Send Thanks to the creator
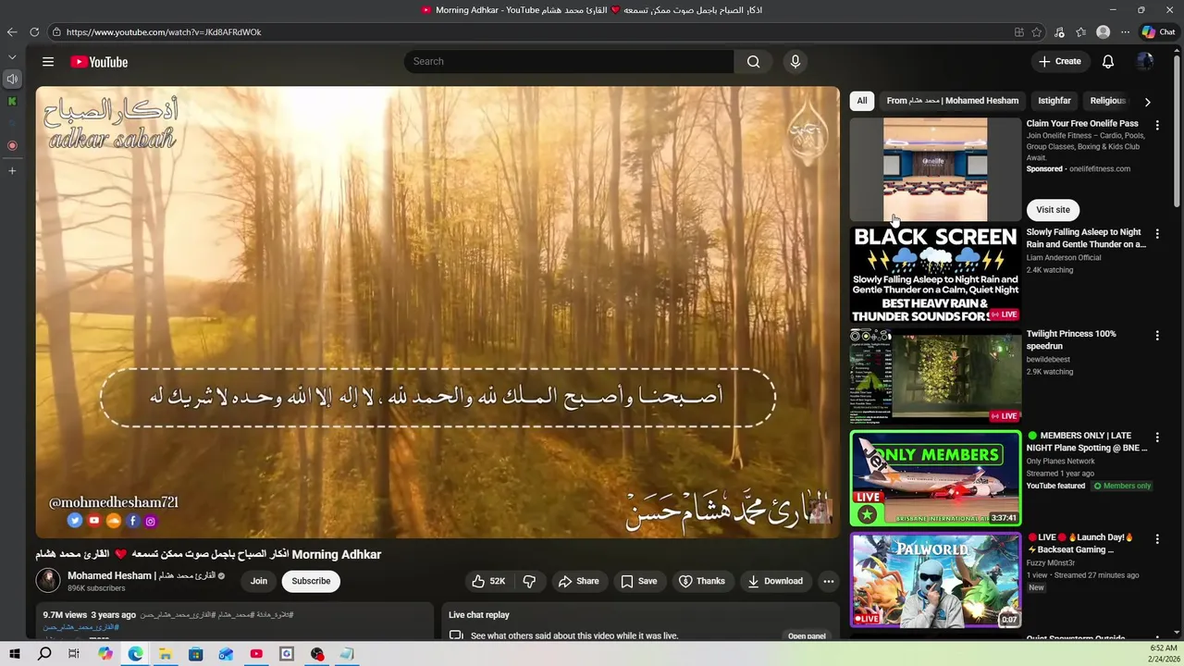Viewport: 1184px width, 666px height. click(x=701, y=581)
